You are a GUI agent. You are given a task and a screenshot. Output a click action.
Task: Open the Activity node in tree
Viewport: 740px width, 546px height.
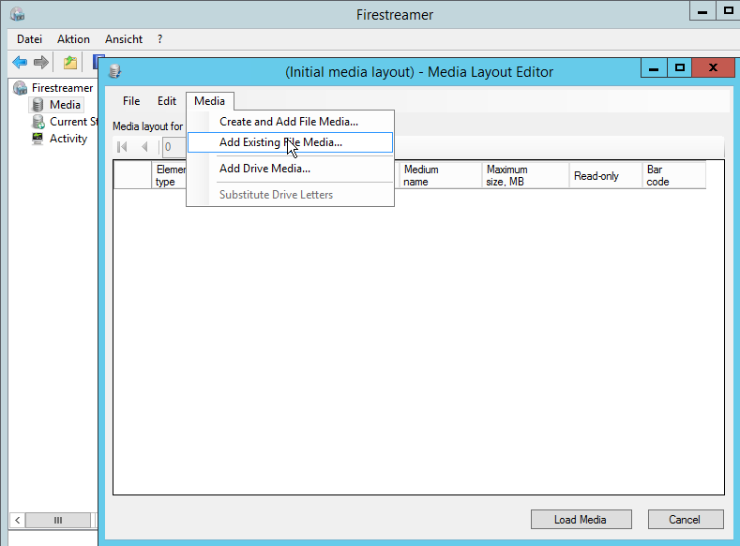pyautogui.click(x=68, y=139)
